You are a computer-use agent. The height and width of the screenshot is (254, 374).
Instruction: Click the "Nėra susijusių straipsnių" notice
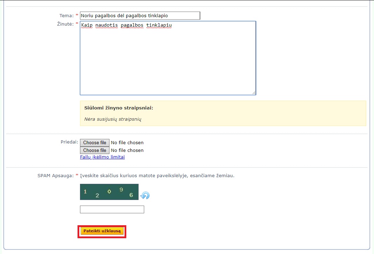[x=113, y=119]
